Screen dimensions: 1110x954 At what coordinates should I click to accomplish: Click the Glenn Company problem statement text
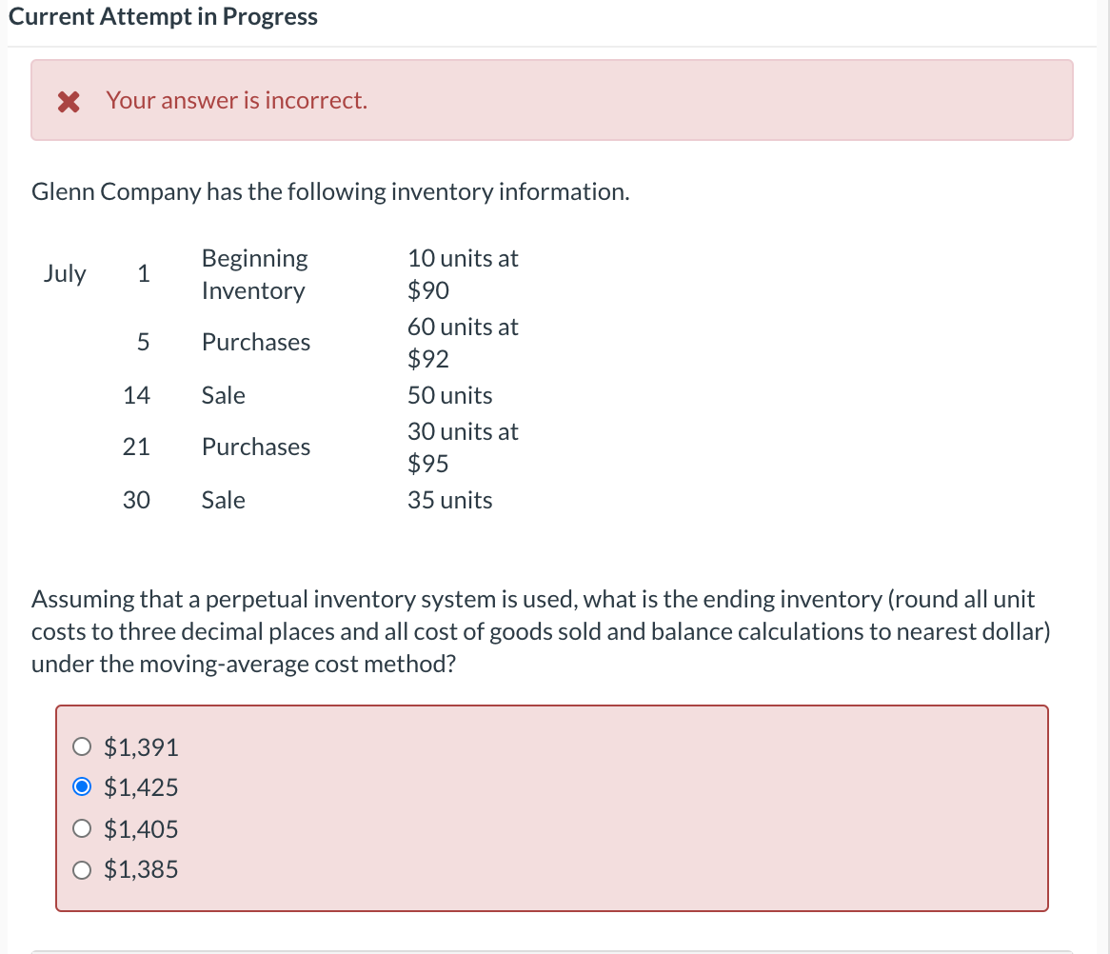pos(328,191)
